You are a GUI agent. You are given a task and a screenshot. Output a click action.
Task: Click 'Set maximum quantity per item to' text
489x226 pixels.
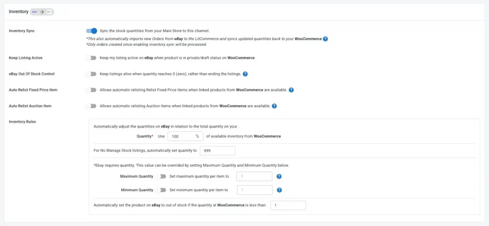pyautogui.click(x=199, y=176)
